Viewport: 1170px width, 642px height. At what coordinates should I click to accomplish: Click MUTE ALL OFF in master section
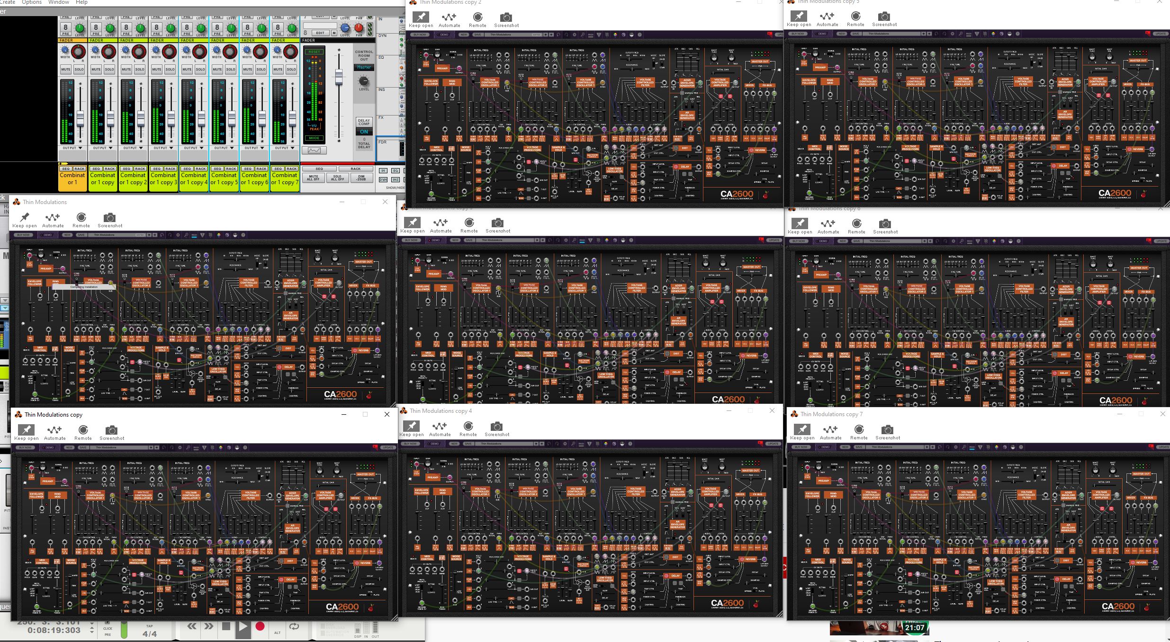pos(313,178)
